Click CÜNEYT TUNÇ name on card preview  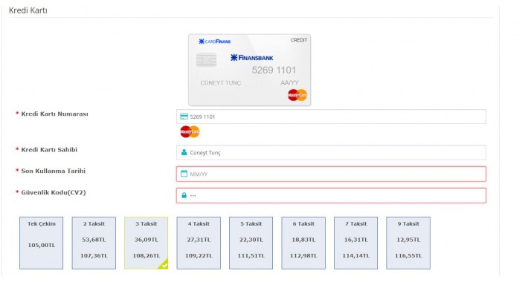pyautogui.click(x=221, y=82)
